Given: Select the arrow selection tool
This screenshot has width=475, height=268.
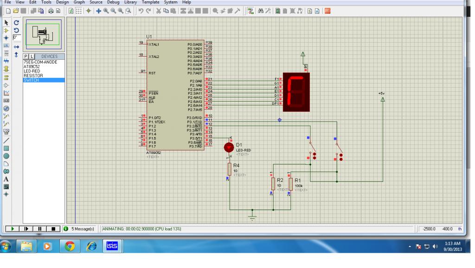Looking at the screenshot, I should tap(6, 22).
